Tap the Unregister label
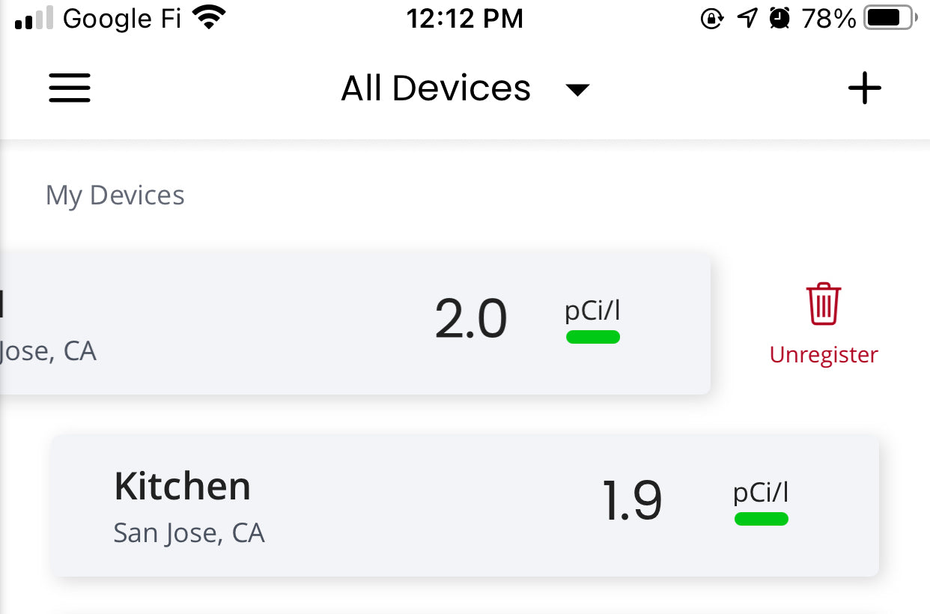930x614 pixels. click(x=824, y=354)
